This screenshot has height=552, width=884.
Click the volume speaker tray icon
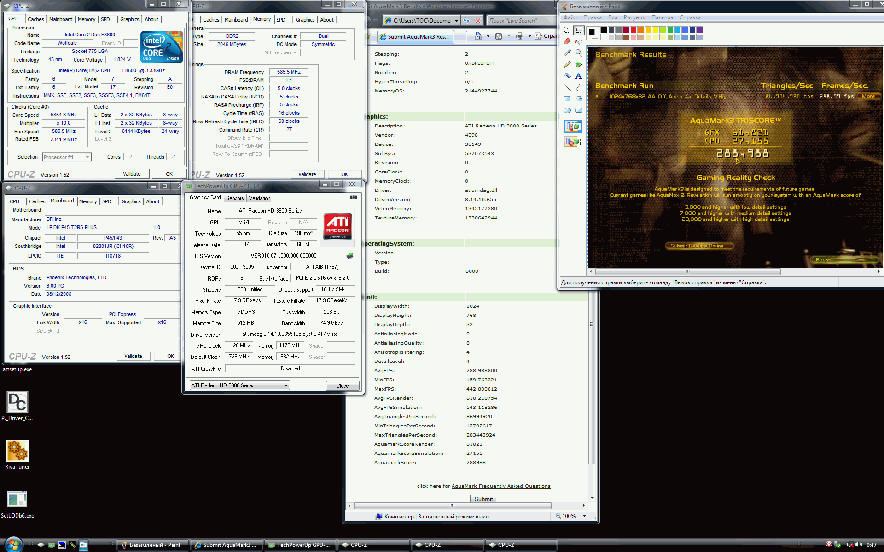click(859, 545)
